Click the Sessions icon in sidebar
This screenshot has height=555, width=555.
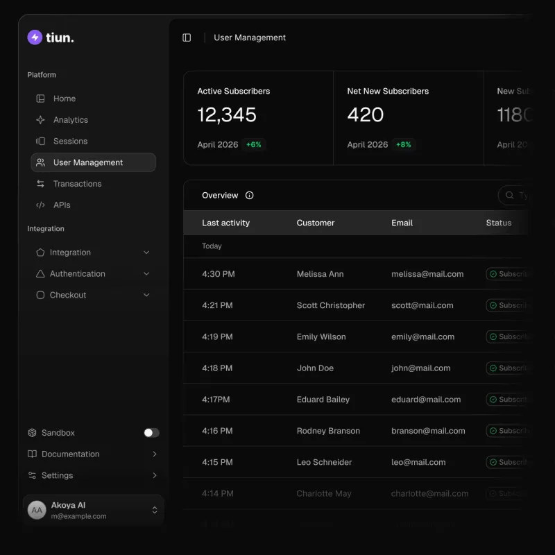coord(40,141)
